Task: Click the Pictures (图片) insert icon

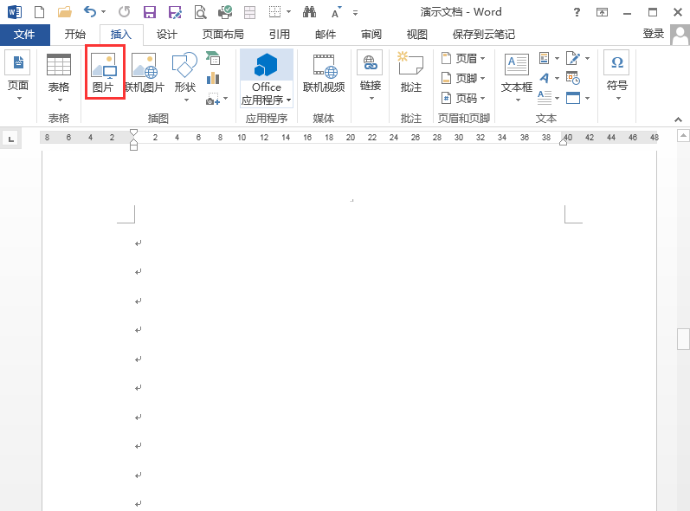Action: pyautogui.click(x=104, y=73)
